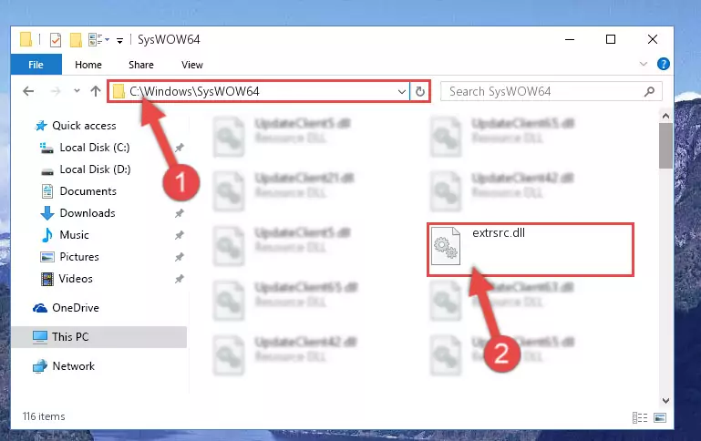701x441 pixels.
Task: Go up one folder level arrow
Action: coord(95,91)
